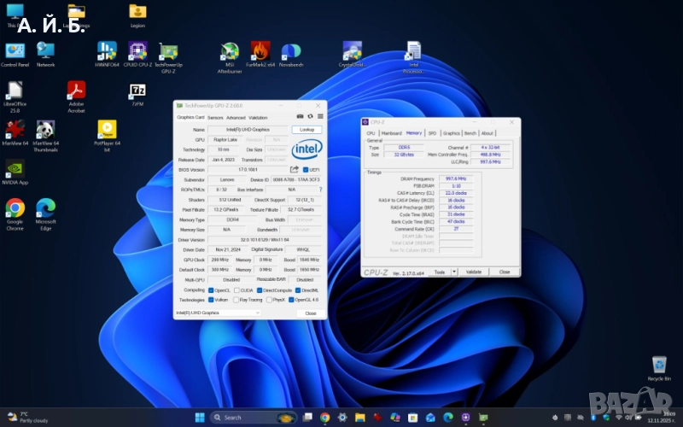Switch to the Sensors tab in GPU-Z
Image resolution: width=683 pixels, height=427 pixels.
pos(215,117)
